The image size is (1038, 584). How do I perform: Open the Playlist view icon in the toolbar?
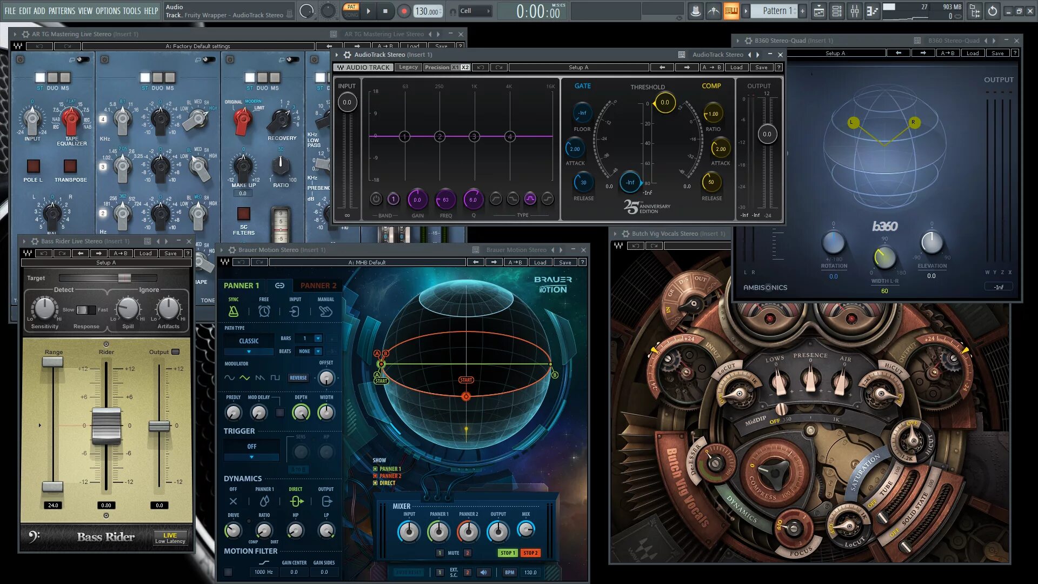[819, 11]
